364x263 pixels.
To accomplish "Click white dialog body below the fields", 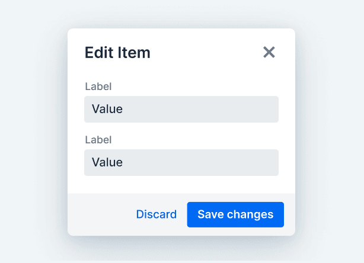I will click(181, 185).
